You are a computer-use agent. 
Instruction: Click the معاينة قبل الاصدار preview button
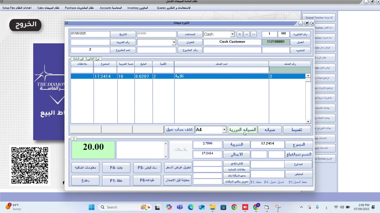click(178, 180)
